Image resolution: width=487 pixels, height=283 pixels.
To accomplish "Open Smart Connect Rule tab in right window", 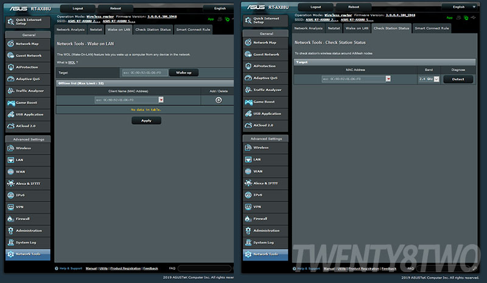I will click(432, 28).
